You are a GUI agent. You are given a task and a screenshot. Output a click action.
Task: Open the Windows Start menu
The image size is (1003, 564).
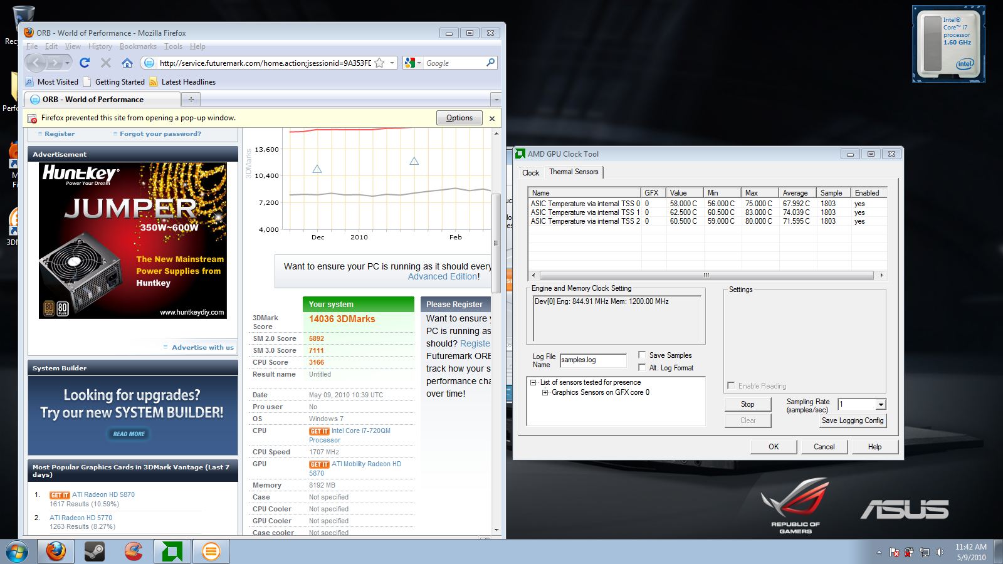(16, 551)
